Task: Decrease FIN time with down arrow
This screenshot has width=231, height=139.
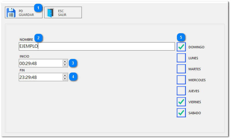Action: coord(65,79)
